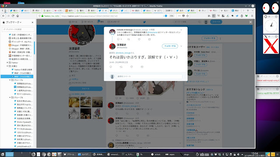Click Twitter bird extension toolbar icon
This screenshot has width=280, height=157.
pos(237,16)
